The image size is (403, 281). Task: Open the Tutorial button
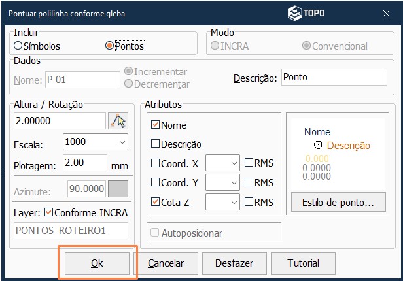tap(304, 263)
